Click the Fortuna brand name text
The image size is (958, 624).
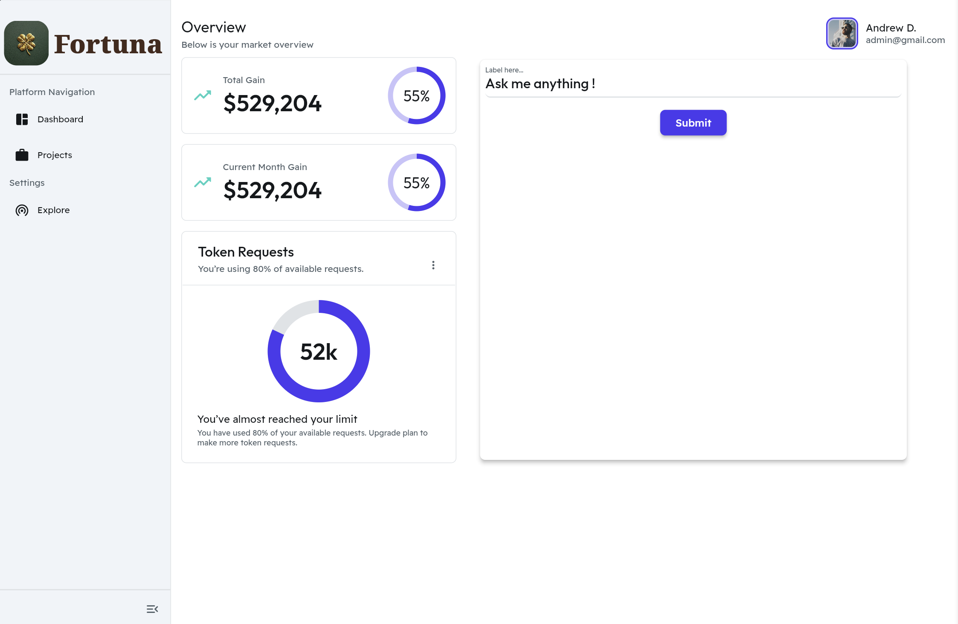[x=108, y=44]
